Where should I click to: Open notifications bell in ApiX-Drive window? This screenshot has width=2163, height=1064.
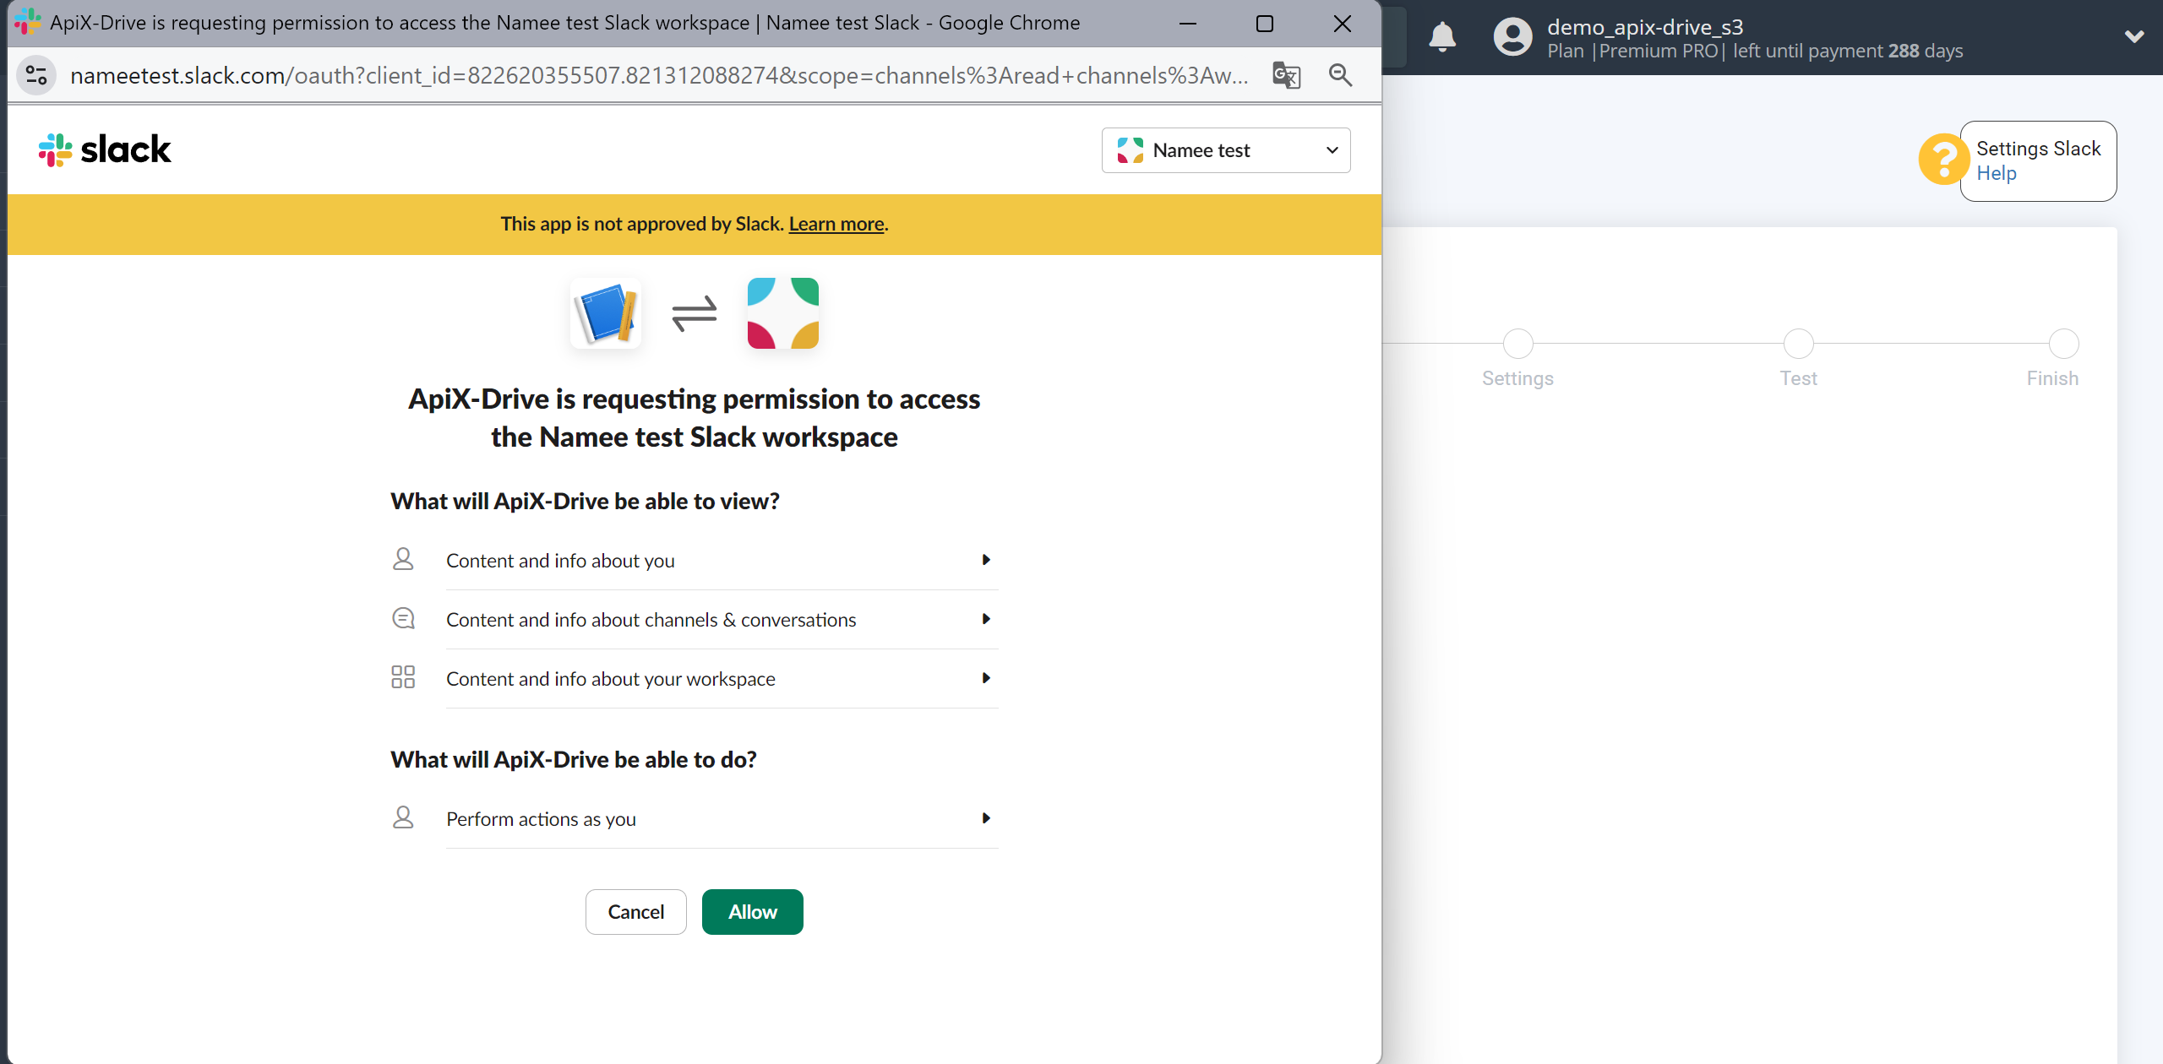coord(1442,37)
